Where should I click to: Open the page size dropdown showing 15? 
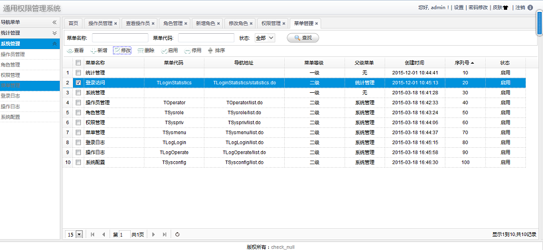(x=74, y=235)
